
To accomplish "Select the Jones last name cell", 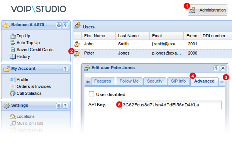I will (x=124, y=53).
